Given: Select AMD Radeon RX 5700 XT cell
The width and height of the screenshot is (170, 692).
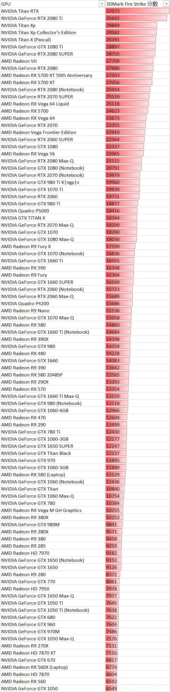Looking at the screenshot, I should (x=53, y=82).
